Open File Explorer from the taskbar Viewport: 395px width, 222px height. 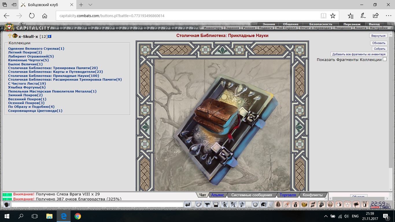(49, 216)
